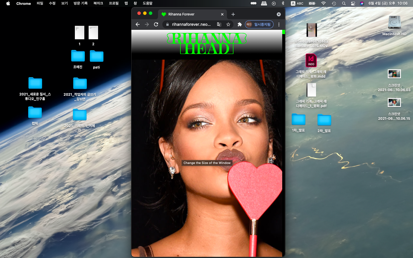413x258 pixels.
Task: Open the 수정 menu
Action: pyautogui.click(x=52, y=3)
